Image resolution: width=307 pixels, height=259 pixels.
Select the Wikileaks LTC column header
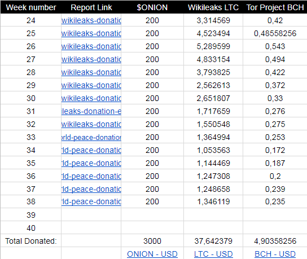[213, 7]
